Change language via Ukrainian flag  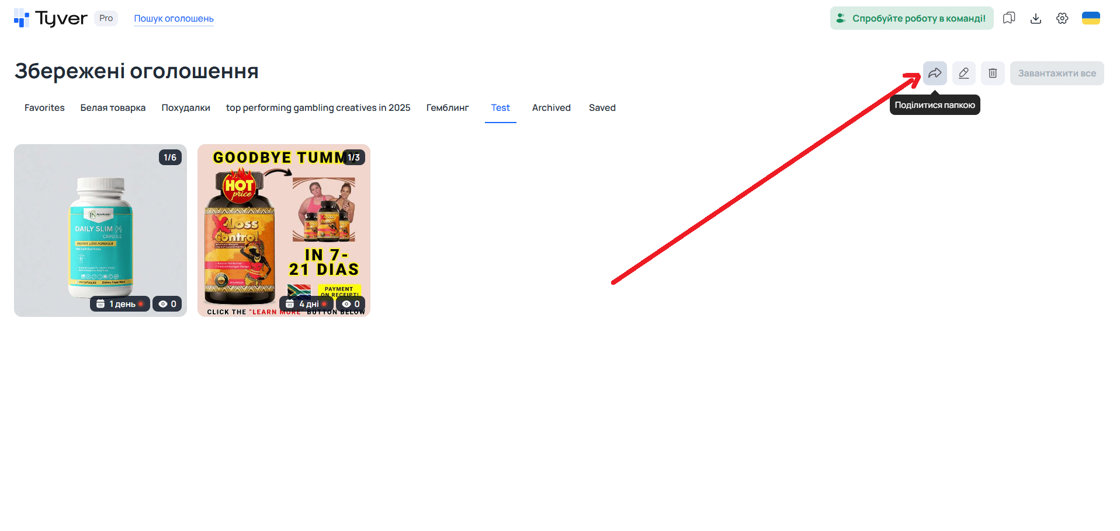pyautogui.click(x=1091, y=18)
